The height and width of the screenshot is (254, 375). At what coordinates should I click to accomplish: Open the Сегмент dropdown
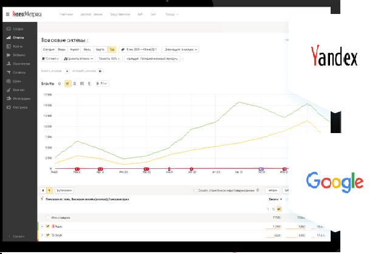(50, 58)
